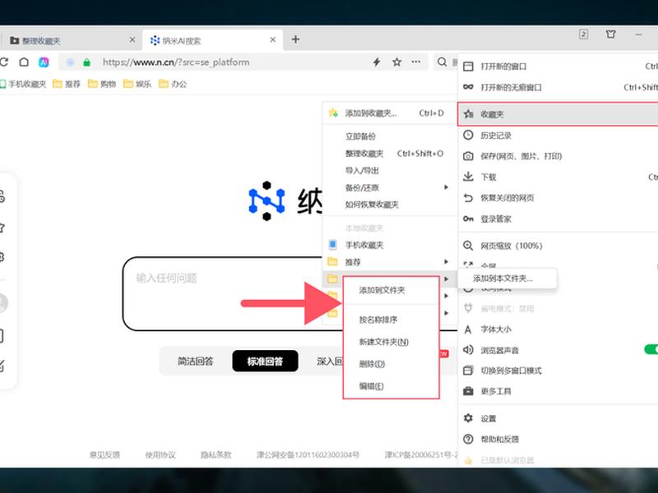The height and width of the screenshot is (493, 658).
Task: Toggle the 浏览器声音 green switch
Action: tap(651, 350)
